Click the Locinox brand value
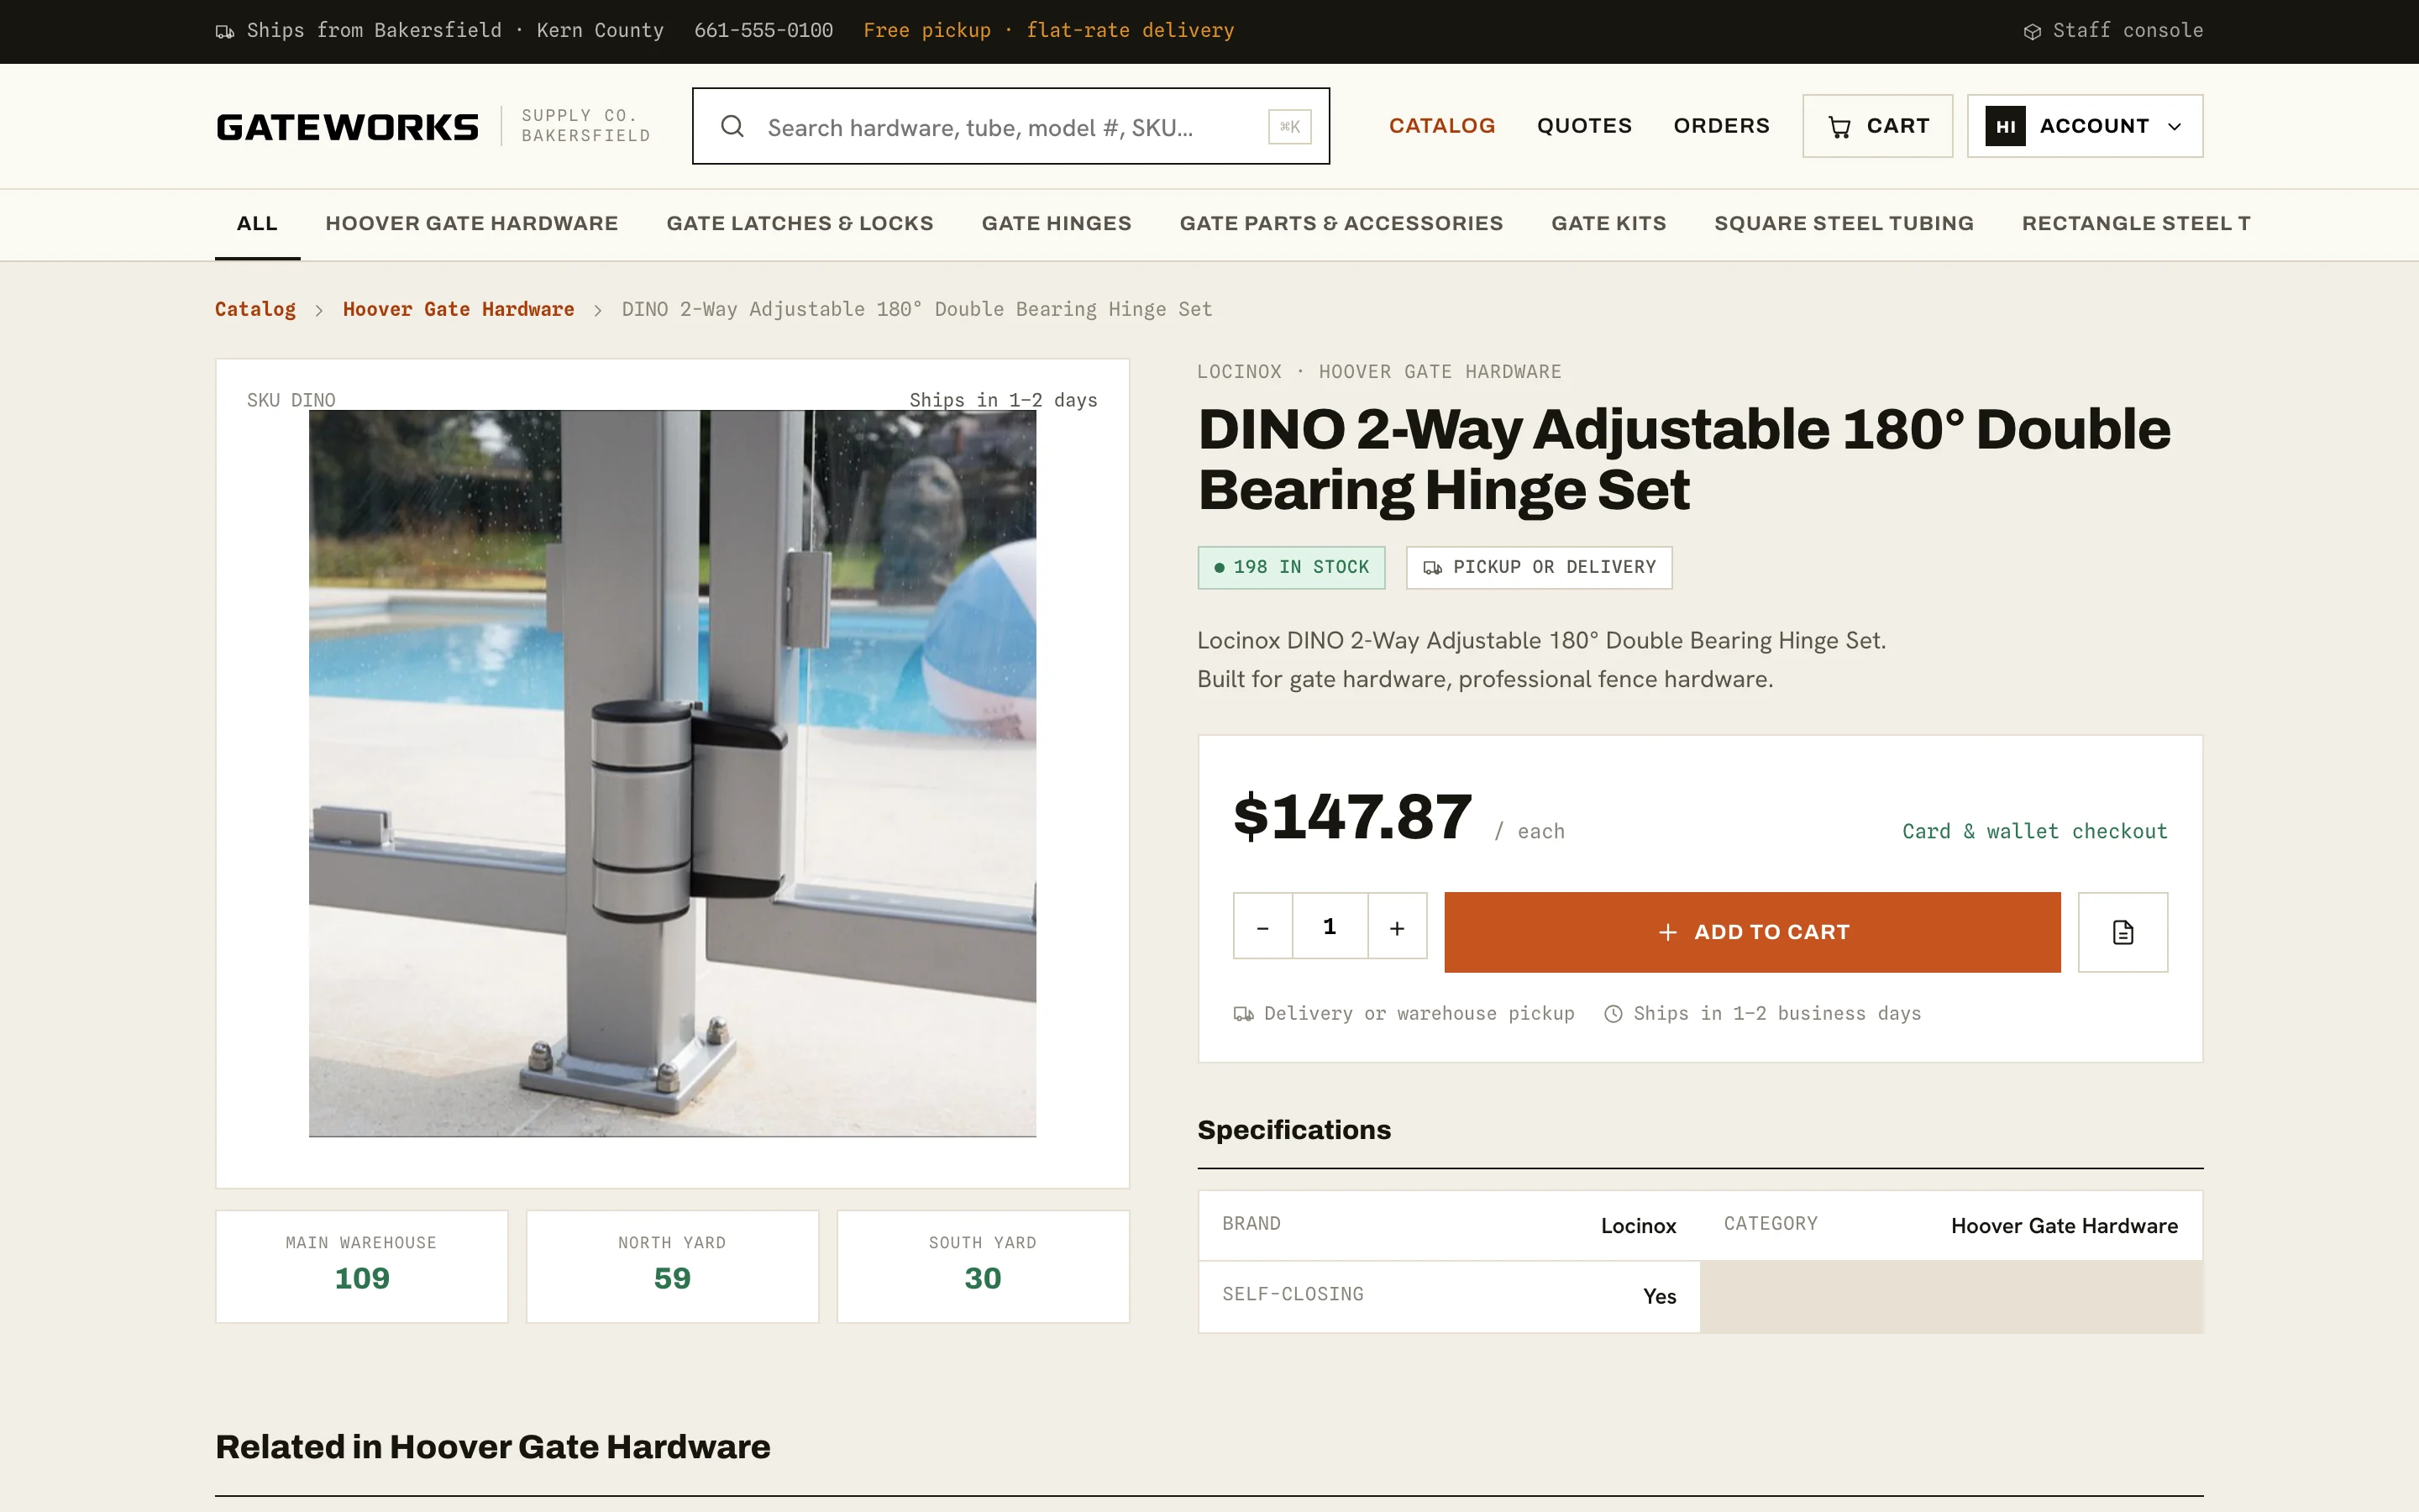The image size is (2419, 1512). pos(1637,1226)
